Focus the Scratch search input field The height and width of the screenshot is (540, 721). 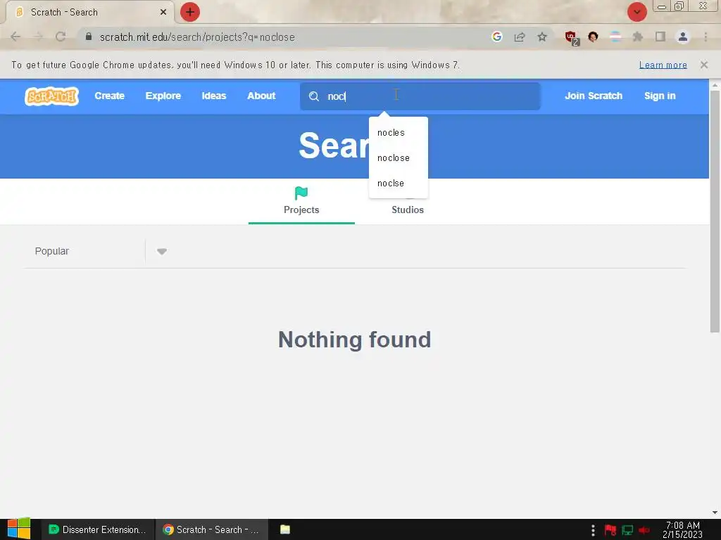[420, 96]
